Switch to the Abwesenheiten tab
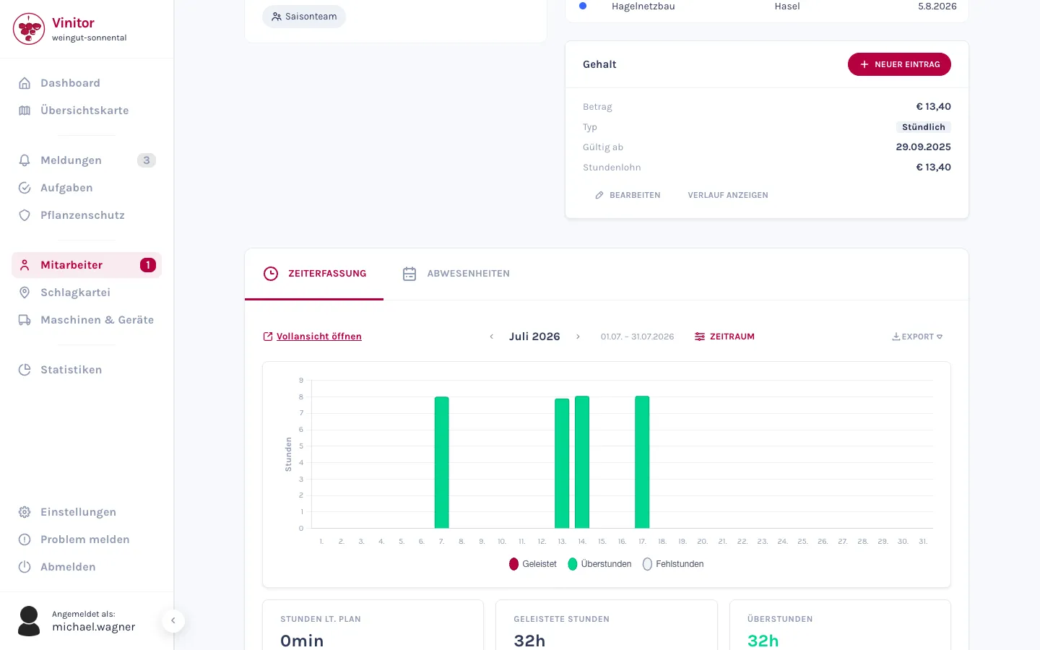The image size is (1040, 650). tap(456, 274)
